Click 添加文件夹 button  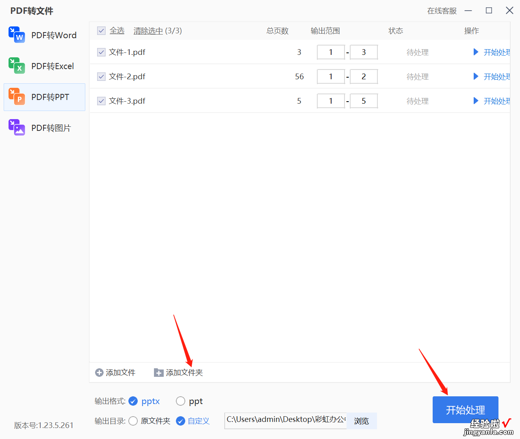tap(178, 373)
